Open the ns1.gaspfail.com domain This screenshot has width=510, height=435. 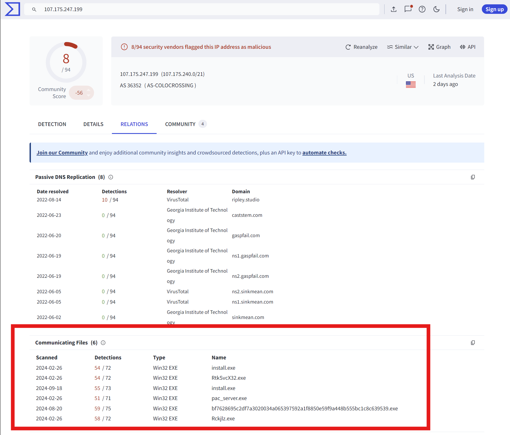tap(250, 256)
